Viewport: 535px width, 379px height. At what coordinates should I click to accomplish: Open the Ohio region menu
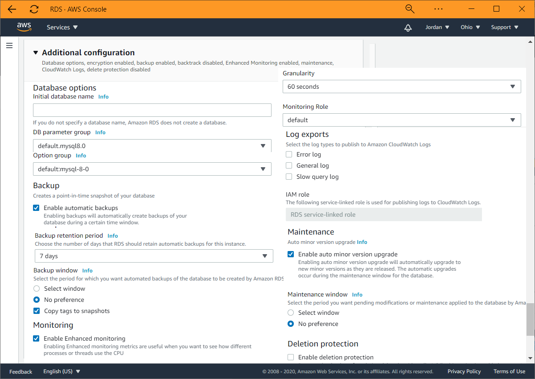470,27
